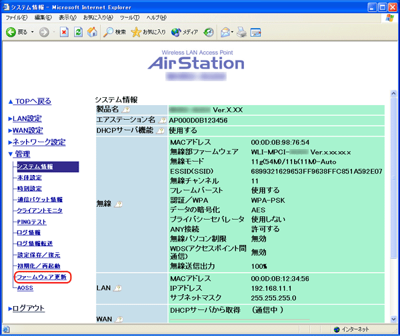Click the ESSID value 6899321629653FF9638FFC851A592E07
Image resolution: width=400 pixels, height=336 pixels.
click(316, 171)
